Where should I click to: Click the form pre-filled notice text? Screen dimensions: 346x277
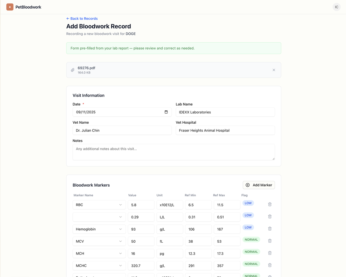pos(133,48)
